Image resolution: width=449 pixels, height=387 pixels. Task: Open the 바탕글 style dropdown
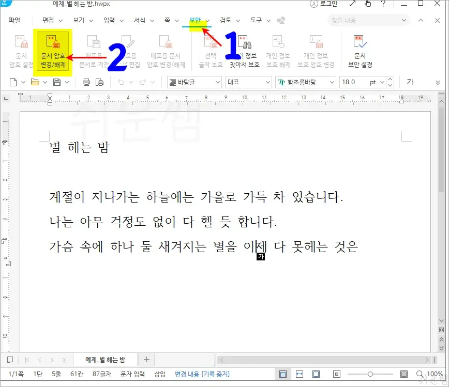tap(193, 82)
